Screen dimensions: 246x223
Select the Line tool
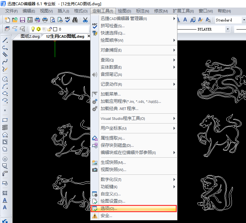point(5,40)
